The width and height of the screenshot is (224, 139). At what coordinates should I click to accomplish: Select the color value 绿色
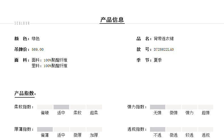(35, 39)
